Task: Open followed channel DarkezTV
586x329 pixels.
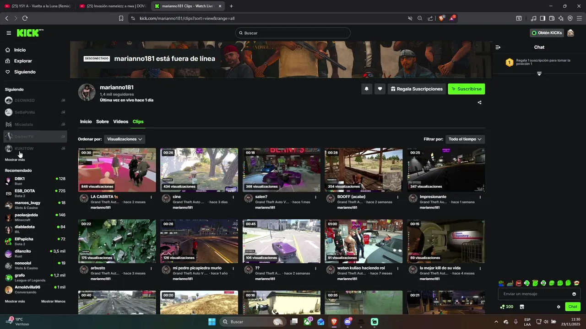Action: [x=35, y=136]
